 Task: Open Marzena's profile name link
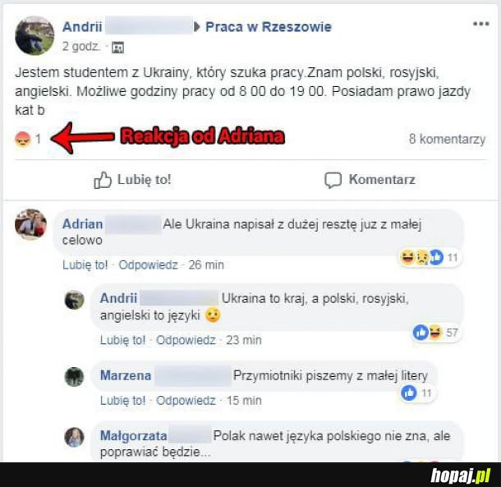click(x=126, y=375)
